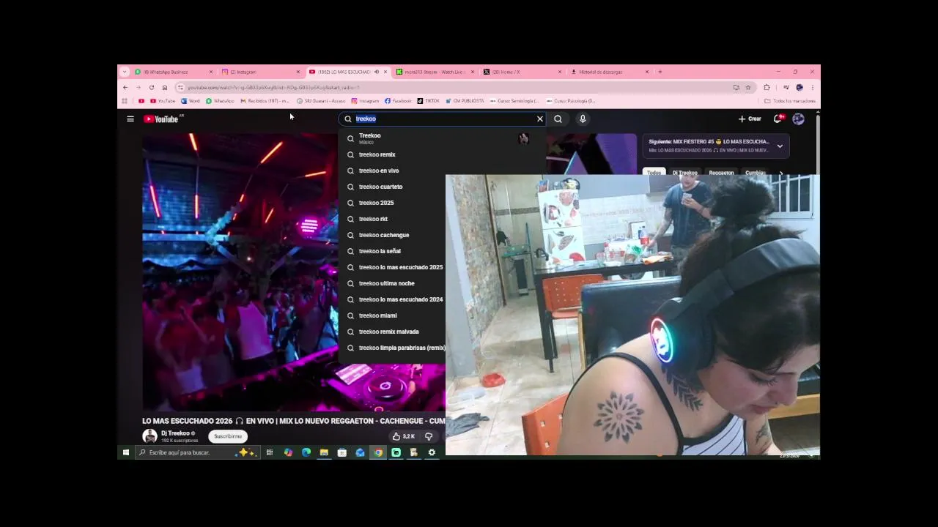Choose suggestion treekoo miami
This screenshot has height=527, width=938.
(x=392, y=315)
